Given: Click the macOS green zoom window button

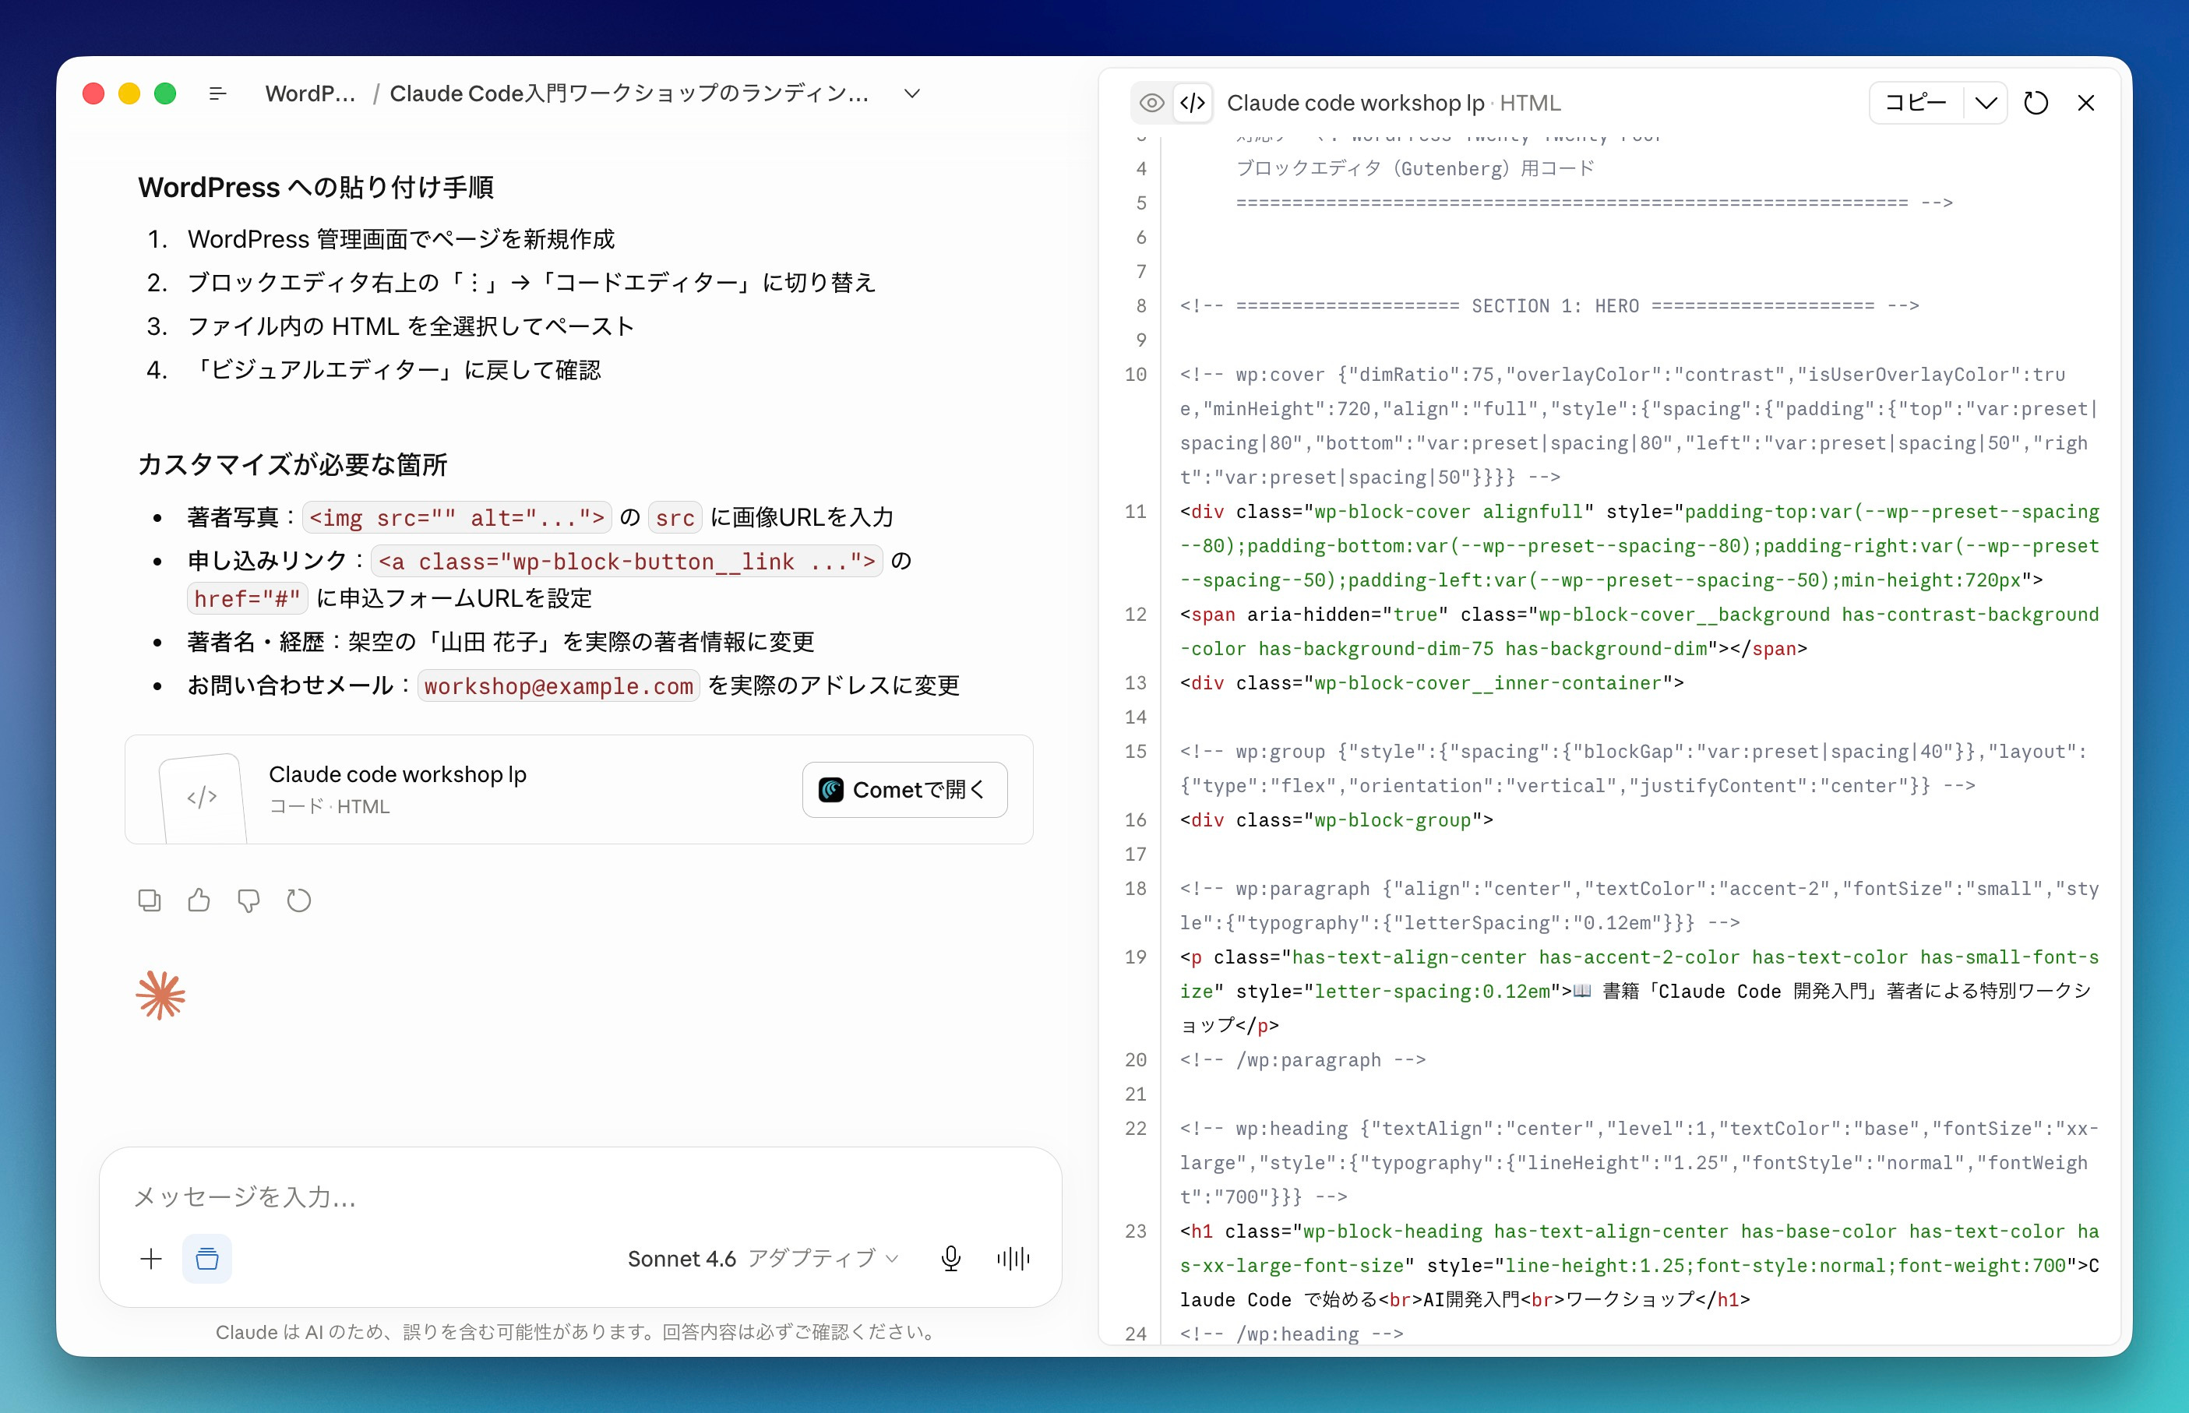Looking at the screenshot, I should pos(165,93).
